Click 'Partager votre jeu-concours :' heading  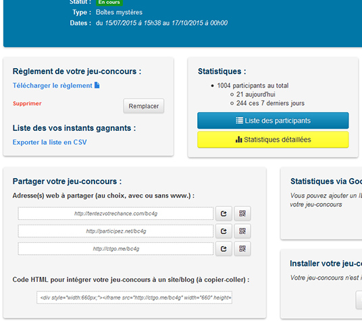coord(67,181)
